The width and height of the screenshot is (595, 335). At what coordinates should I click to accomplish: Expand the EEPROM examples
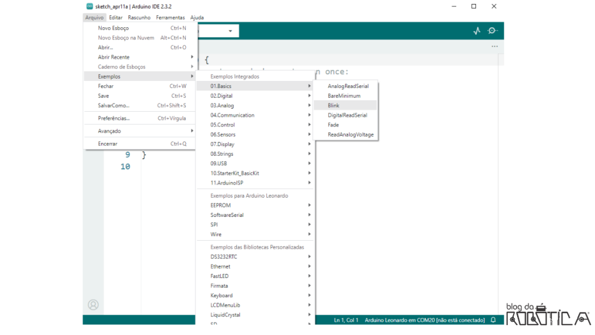(x=255, y=205)
